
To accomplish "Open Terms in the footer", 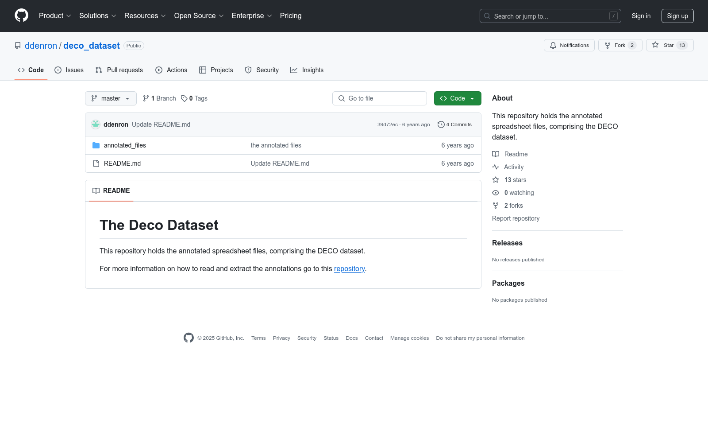I will click(258, 338).
